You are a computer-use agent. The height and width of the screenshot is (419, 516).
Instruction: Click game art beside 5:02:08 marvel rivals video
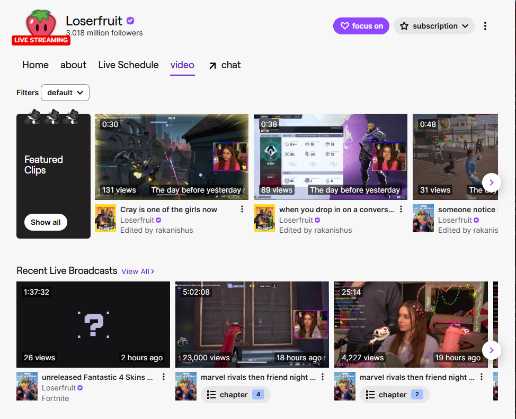click(x=186, y=386)
